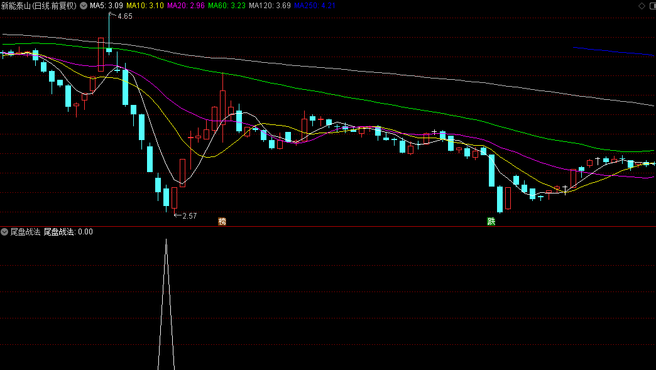Click the MA10: 3.10 label

pos(145,6)
